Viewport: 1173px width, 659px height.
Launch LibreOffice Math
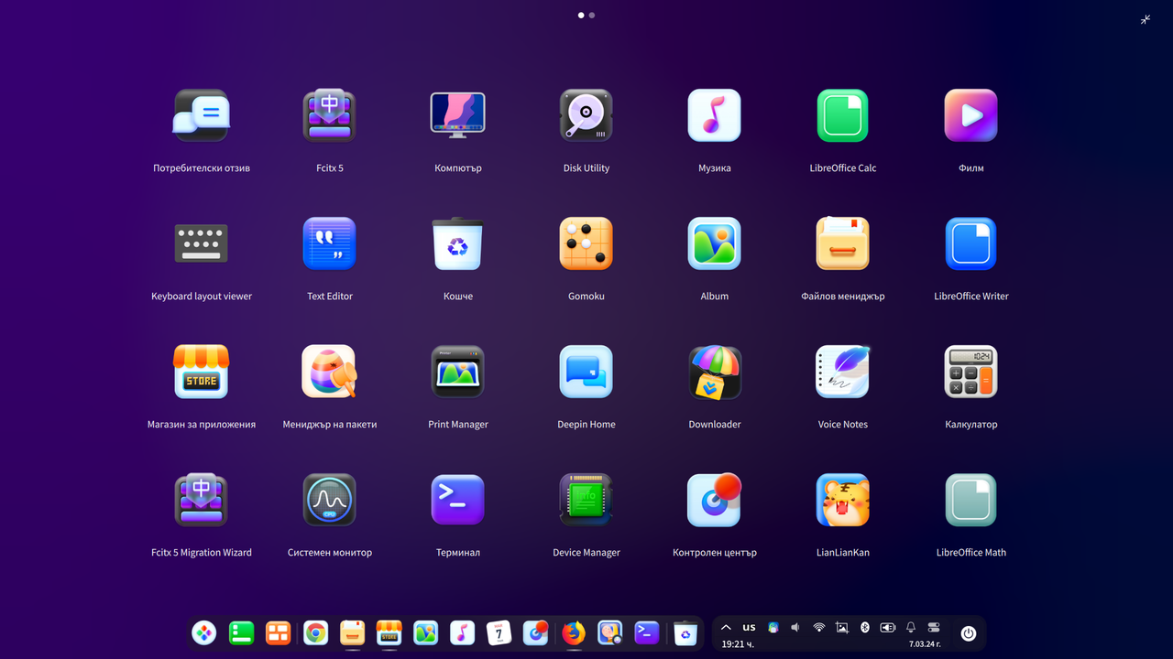pyautogui.click(x=971, y=500)
